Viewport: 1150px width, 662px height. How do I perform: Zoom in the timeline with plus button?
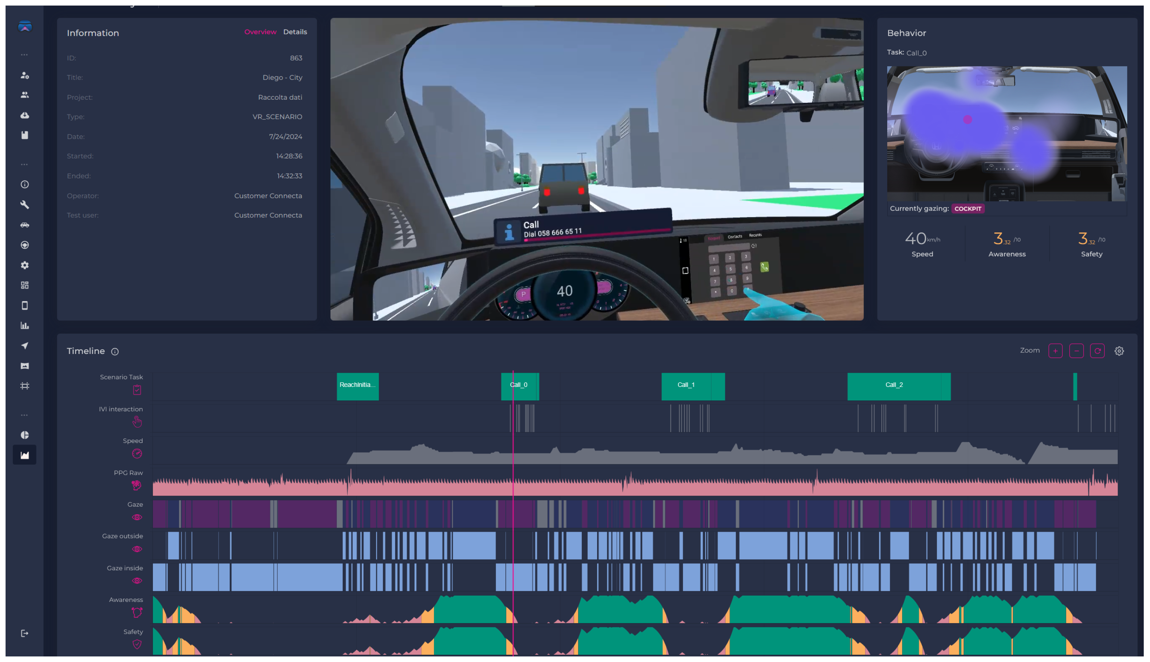point(1055,351)
